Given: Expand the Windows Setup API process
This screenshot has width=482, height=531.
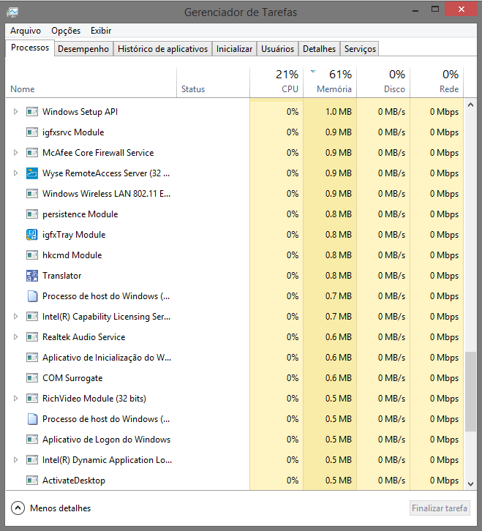Looking at the screenshot, I should point(15,112).
